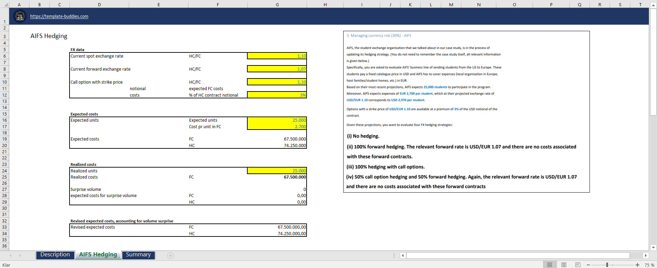Click the horizontal scrollbar left arrow
The width and height of the screenshot is (657, 268).
click(403, 255)
